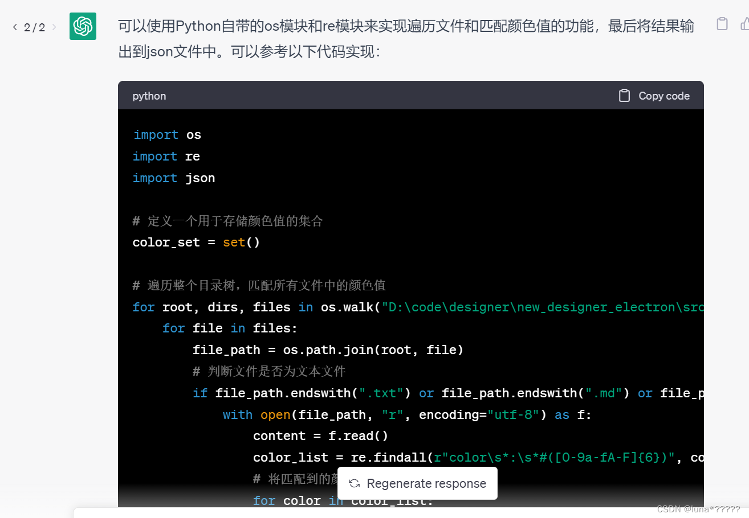749x518 pixels.
Task: Click the comment '# 判断文件是否为文本文件'
Action: (x=269, y=371)
